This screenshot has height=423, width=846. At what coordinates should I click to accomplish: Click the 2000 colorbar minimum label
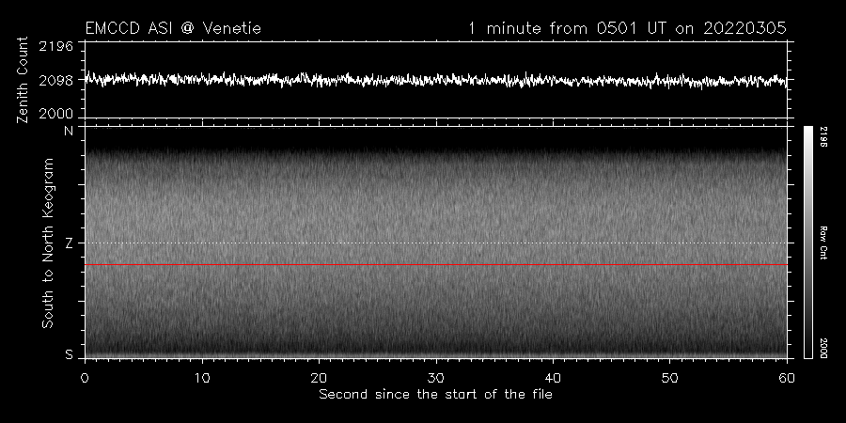point(823,348)
